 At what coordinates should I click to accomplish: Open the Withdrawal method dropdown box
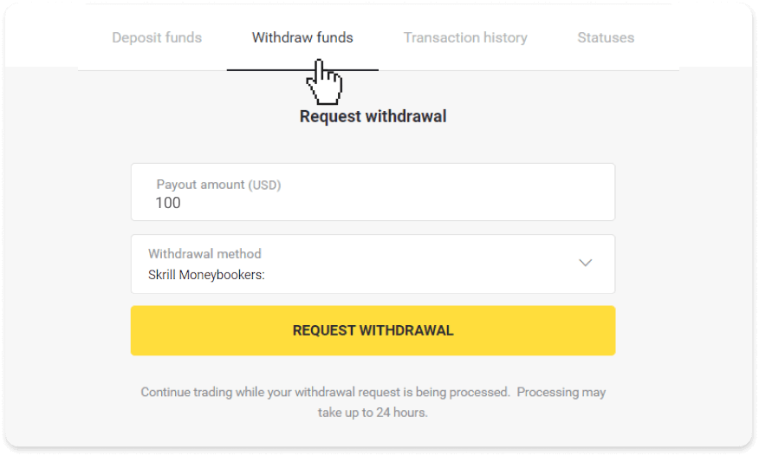coord(373,264)
